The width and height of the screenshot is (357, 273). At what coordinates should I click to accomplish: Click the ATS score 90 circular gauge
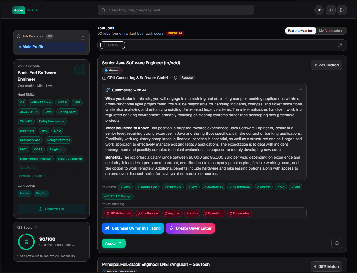click(26, 242)
